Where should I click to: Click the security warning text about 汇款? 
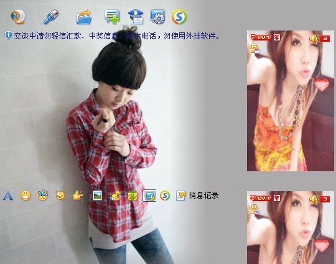(116, 35)
